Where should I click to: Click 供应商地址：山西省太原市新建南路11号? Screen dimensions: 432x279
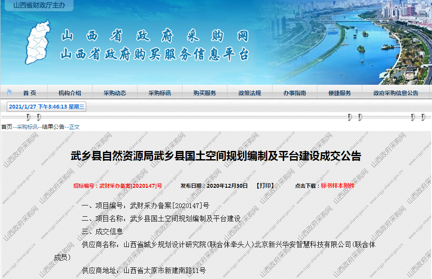(x=144, y=270)
